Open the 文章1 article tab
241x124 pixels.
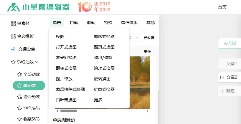[230, 64]
